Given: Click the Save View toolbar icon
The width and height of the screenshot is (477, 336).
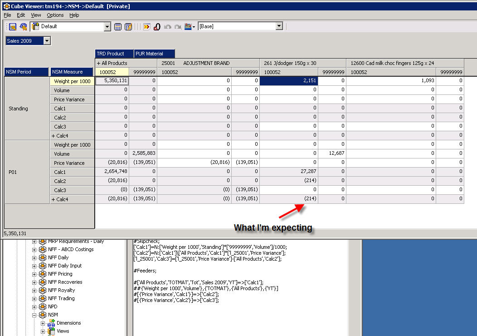Looking at the screenshot, I should [x=13, y=27].
